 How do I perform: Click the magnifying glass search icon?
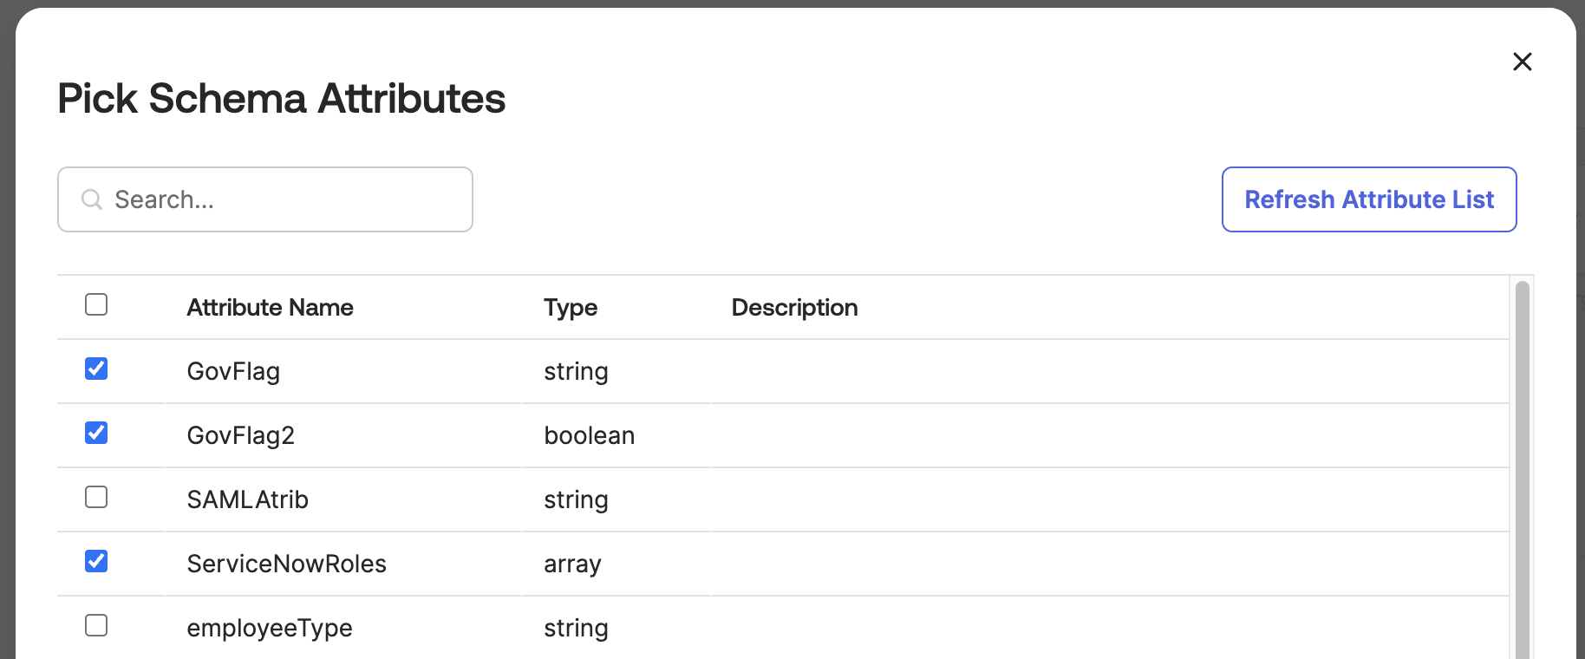click(92, 199)
